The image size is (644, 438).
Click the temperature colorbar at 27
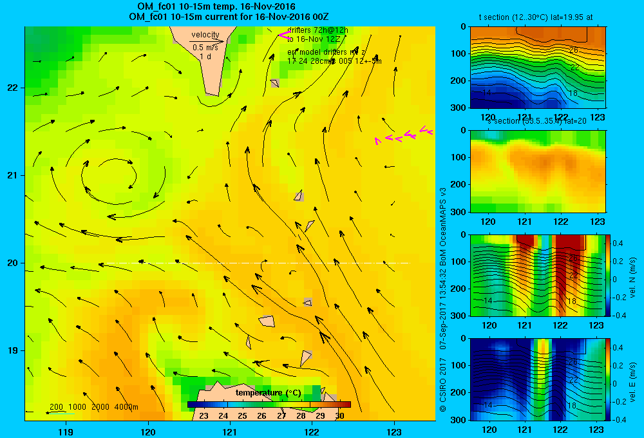[281, 405]
